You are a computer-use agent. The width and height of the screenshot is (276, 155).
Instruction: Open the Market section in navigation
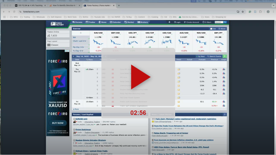point(129,22)
